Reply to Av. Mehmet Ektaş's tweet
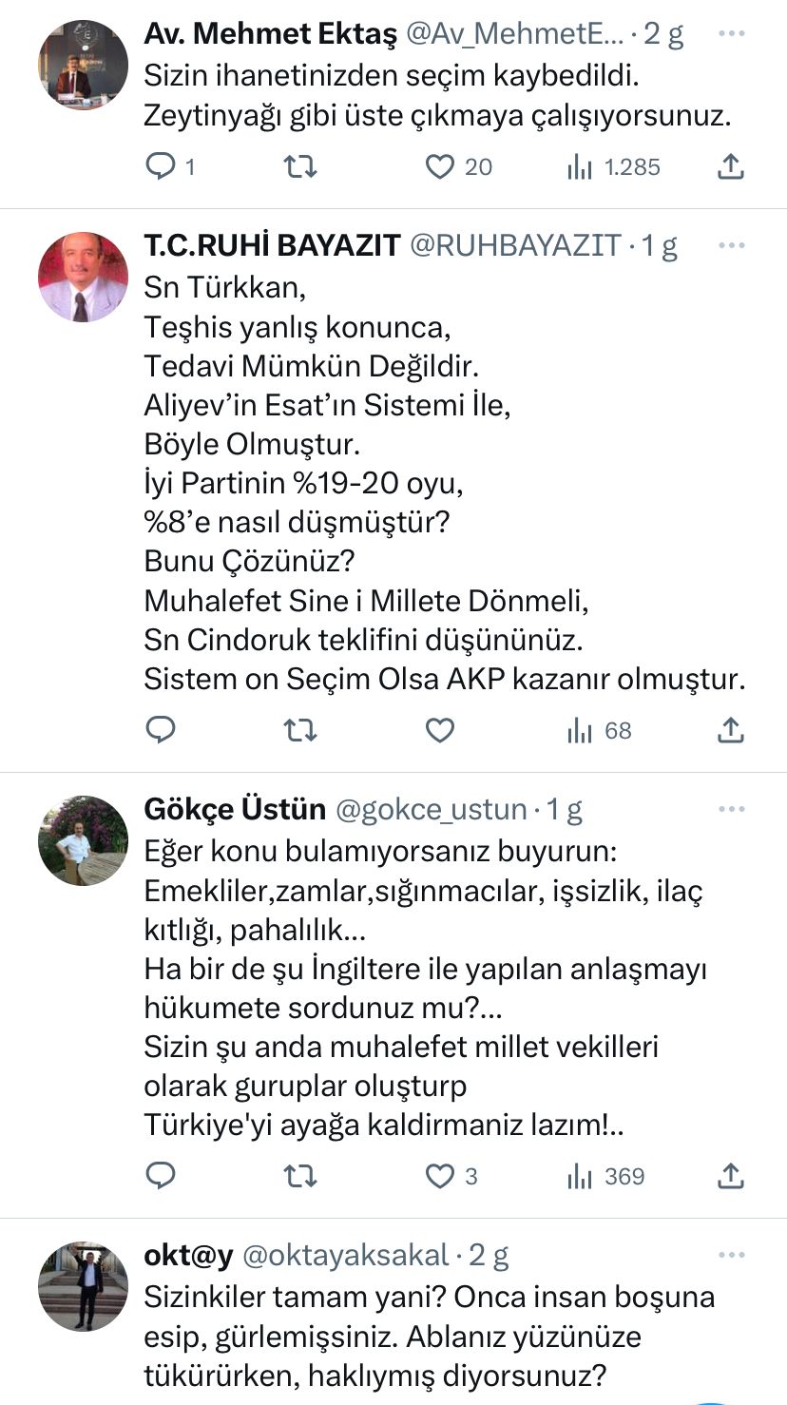Viewport: 787px width, 1405px height. [x=161, y=167]
